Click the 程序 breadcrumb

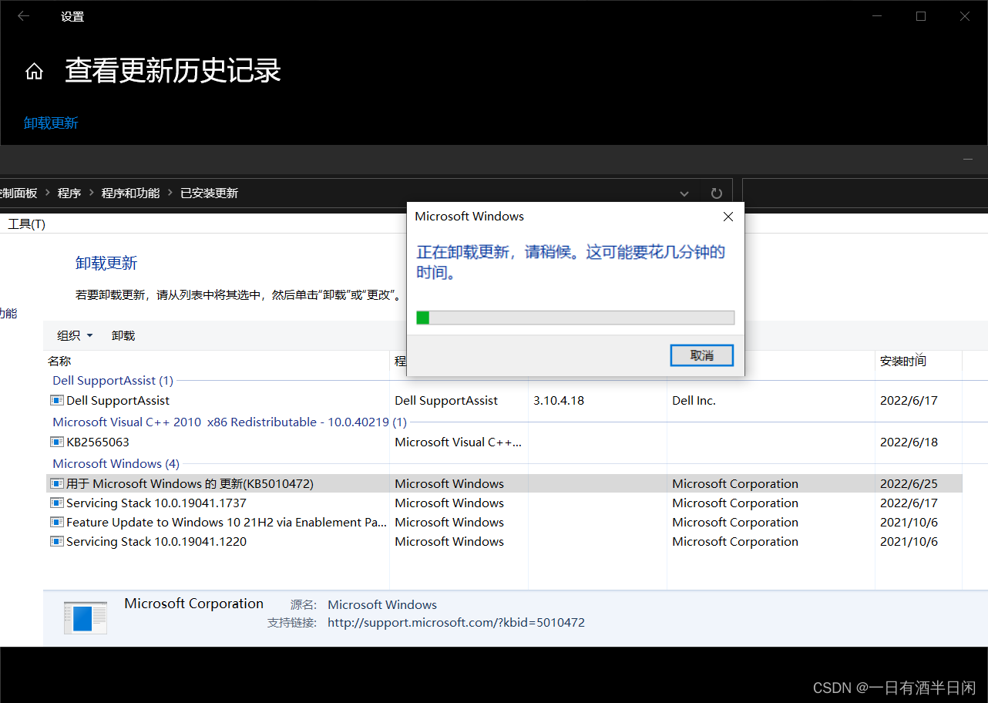[x=69, y=193]
